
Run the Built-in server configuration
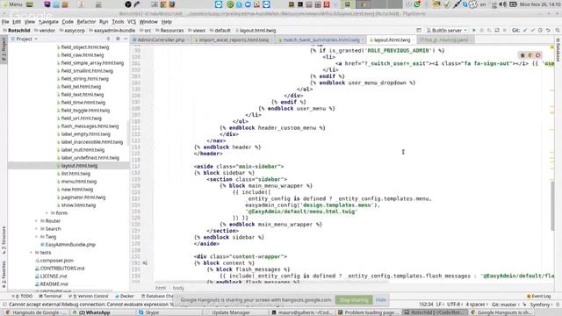[x=474, y=31]
